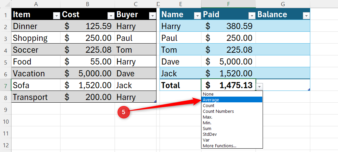Screen dimensions: 338x152
Task: Click the total row function dropdown arrow
Action: coord(260,87)
